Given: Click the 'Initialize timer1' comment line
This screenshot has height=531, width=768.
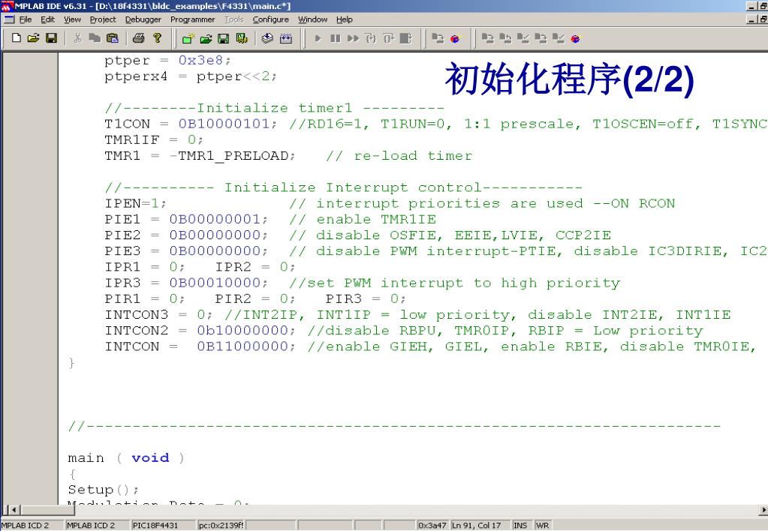Looking at the screenshot, I should pos(274,108).
